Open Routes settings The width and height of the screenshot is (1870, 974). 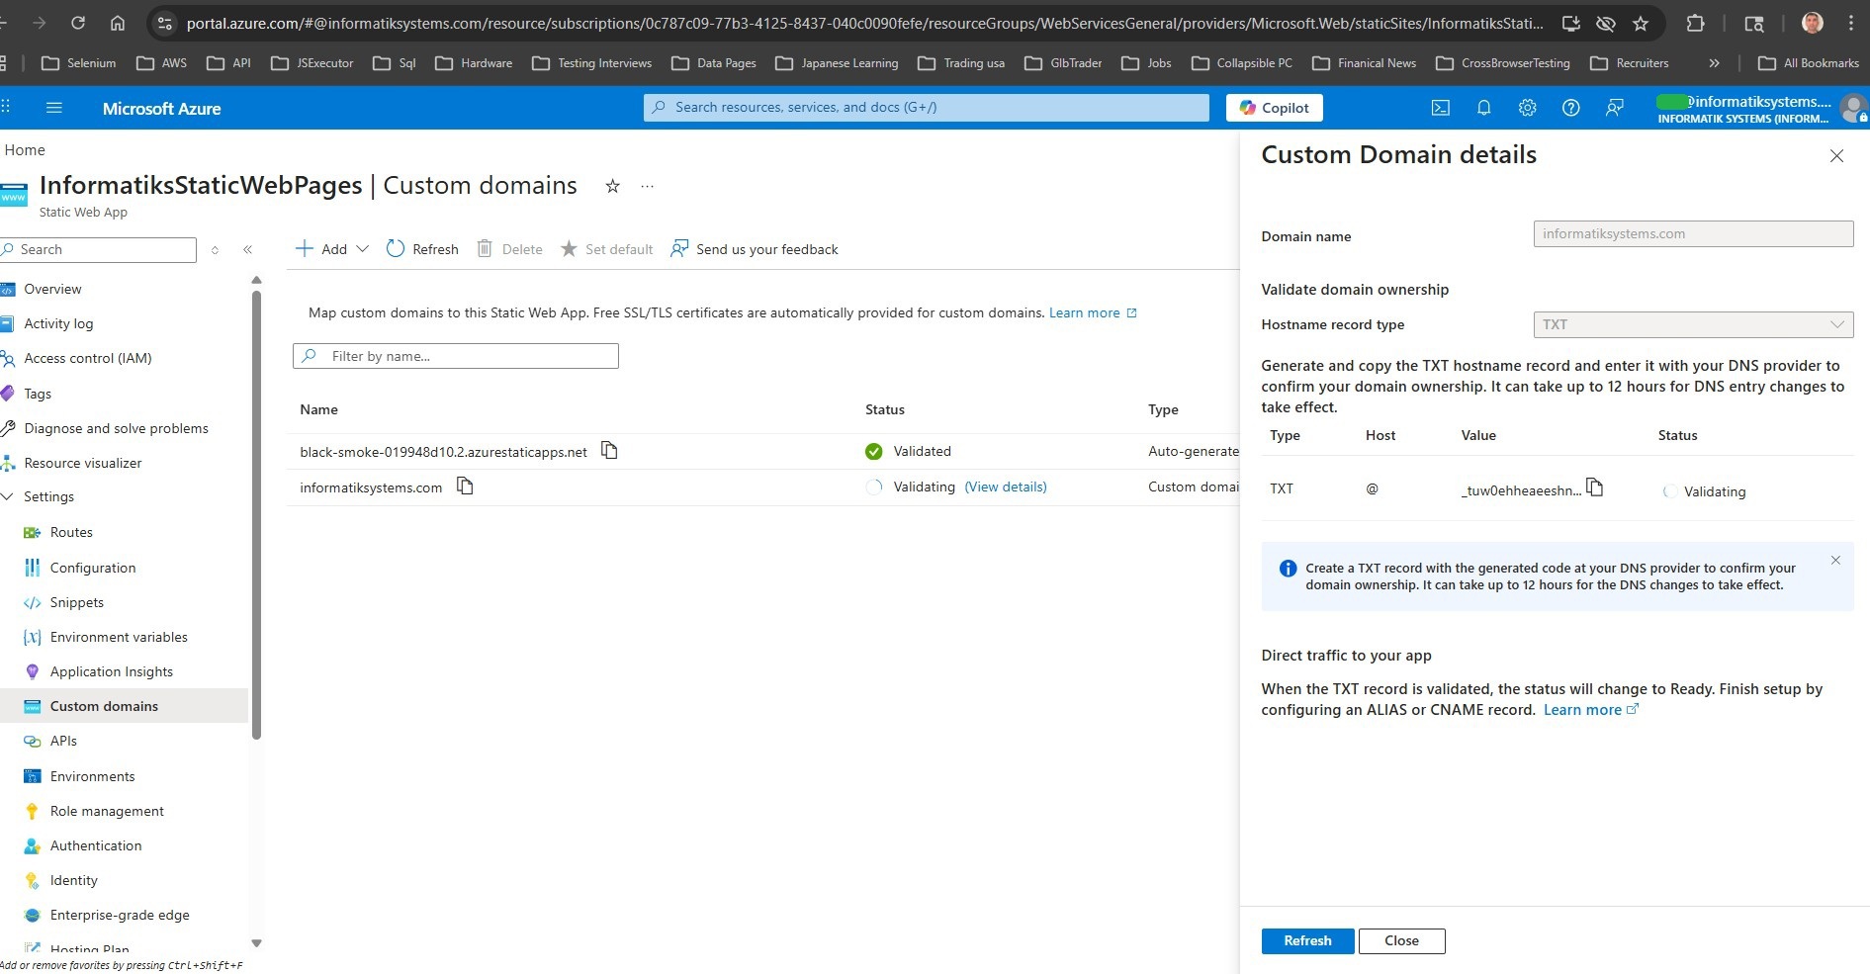coord(71,532)
